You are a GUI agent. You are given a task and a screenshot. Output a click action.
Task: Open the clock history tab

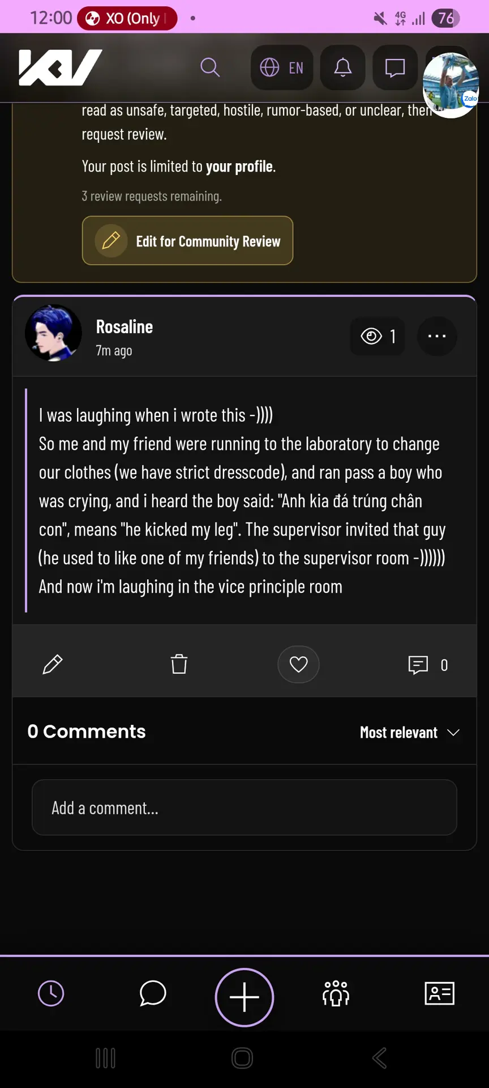[51, 994]
